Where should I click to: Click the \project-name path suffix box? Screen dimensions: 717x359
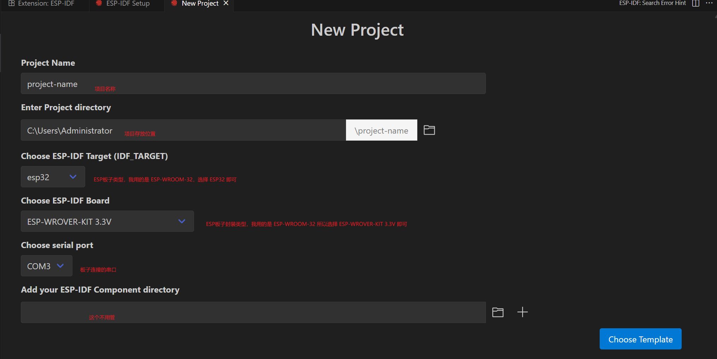(381, 130)
